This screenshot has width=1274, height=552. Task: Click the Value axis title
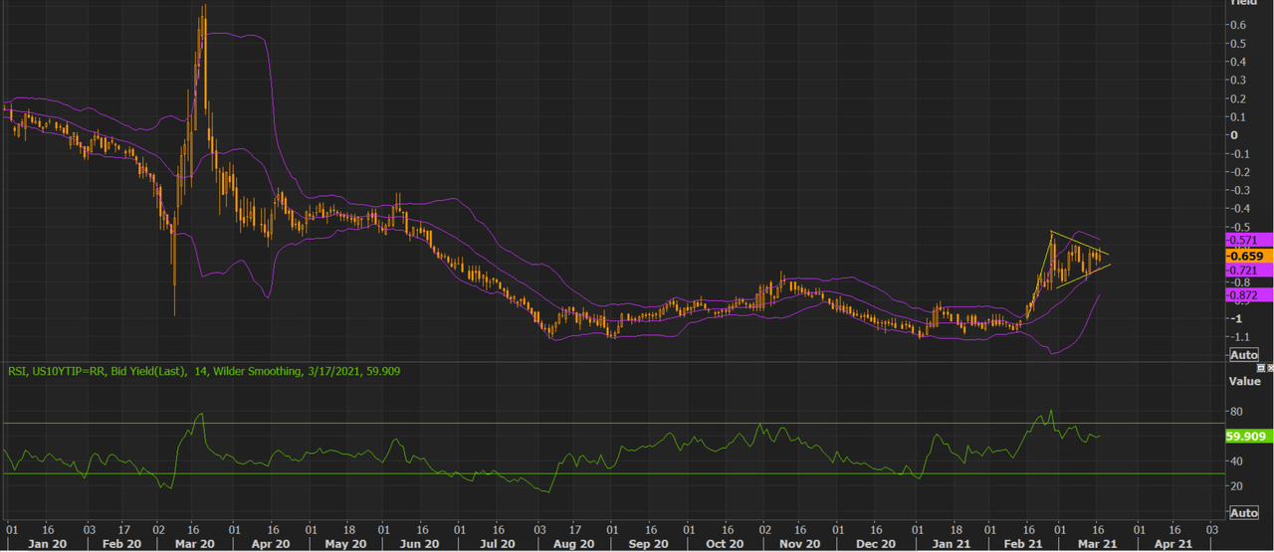click(1244, 381)
